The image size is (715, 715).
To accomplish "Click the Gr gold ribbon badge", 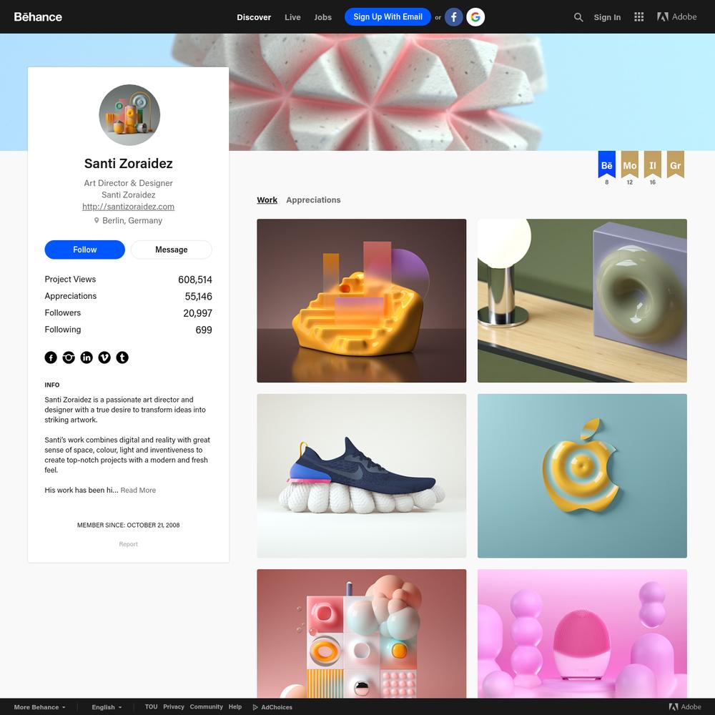I will 676,164.
